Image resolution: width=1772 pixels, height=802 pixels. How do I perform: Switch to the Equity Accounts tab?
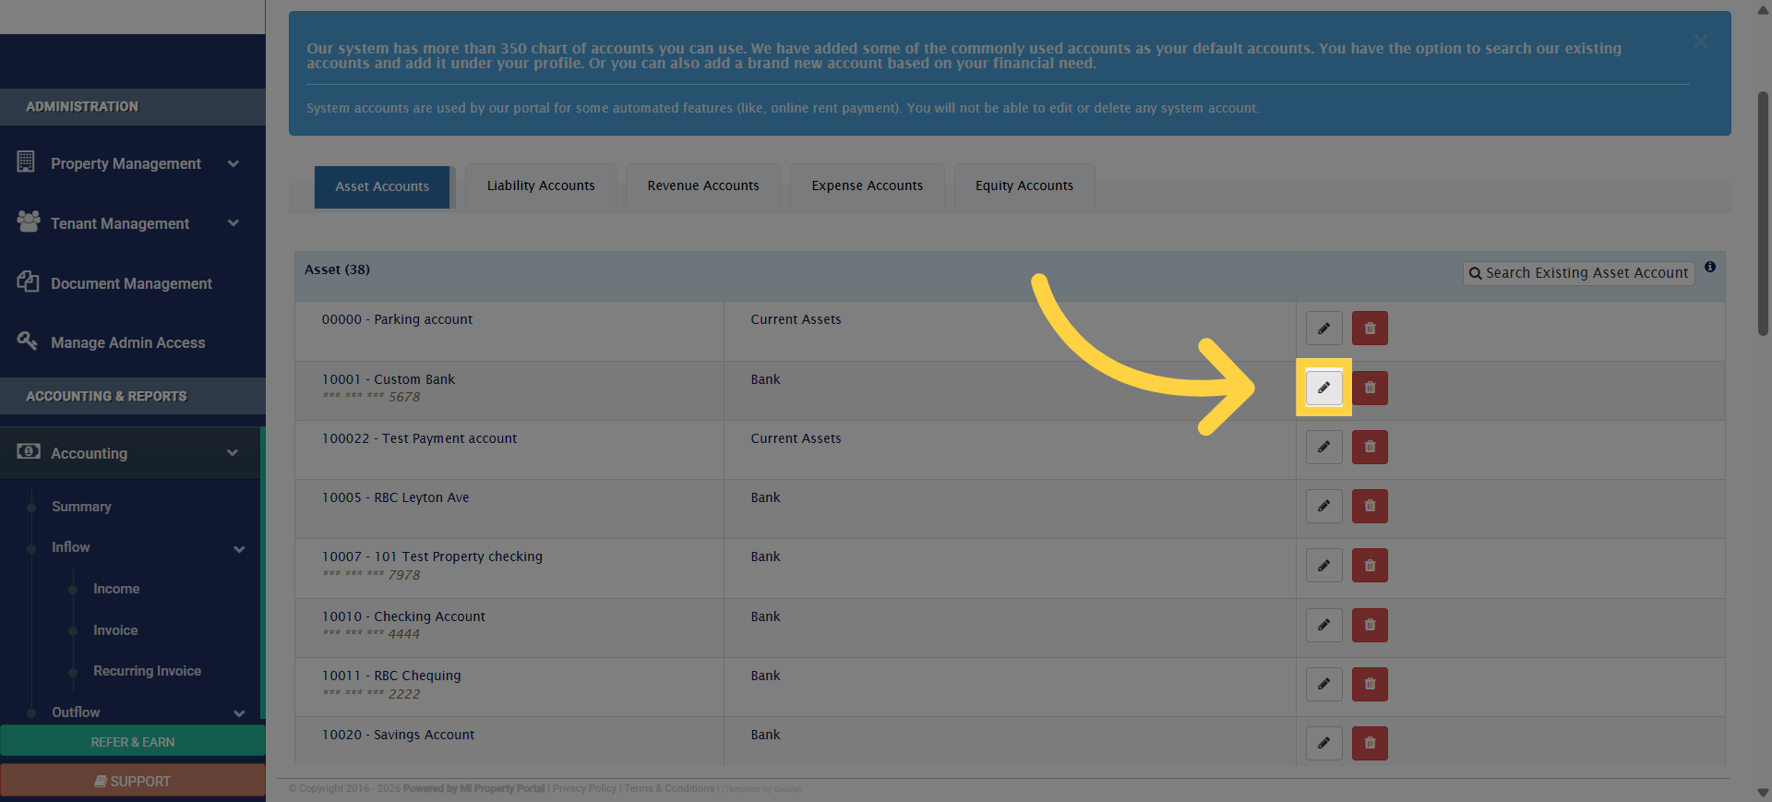1024,186
